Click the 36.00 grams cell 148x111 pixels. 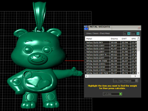(x=115, y=64)
